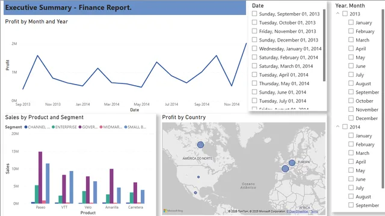Check the Sunday, September 01, 2013 date box

254,14
